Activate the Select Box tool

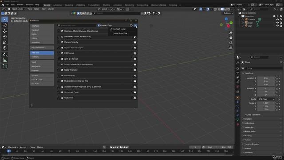(x=5, y=20)
